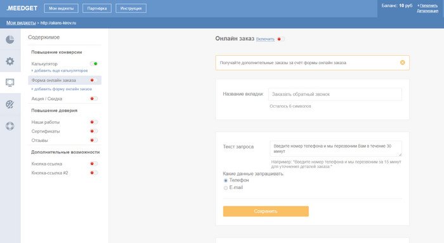
Task: Click the Включить link next to Онлайн заказ
Action: point(265,39)
